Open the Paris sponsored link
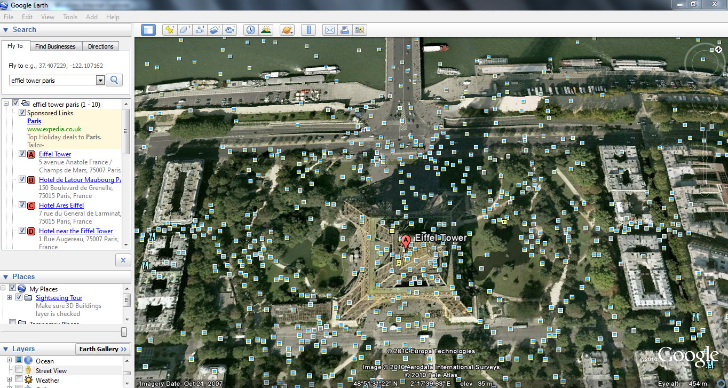 34,121
